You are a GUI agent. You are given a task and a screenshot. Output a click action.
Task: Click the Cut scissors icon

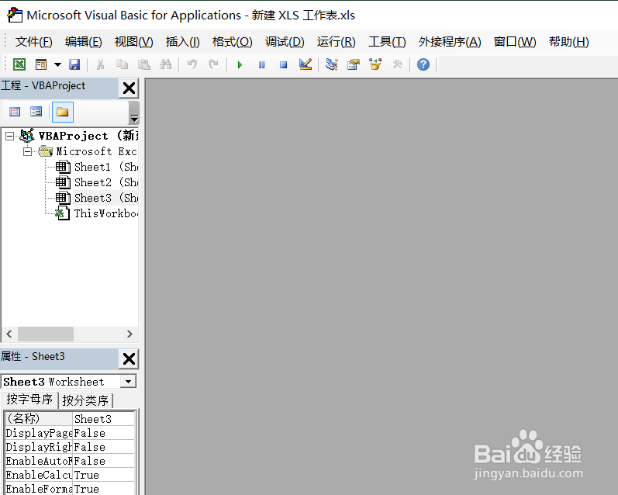[101, 64]
